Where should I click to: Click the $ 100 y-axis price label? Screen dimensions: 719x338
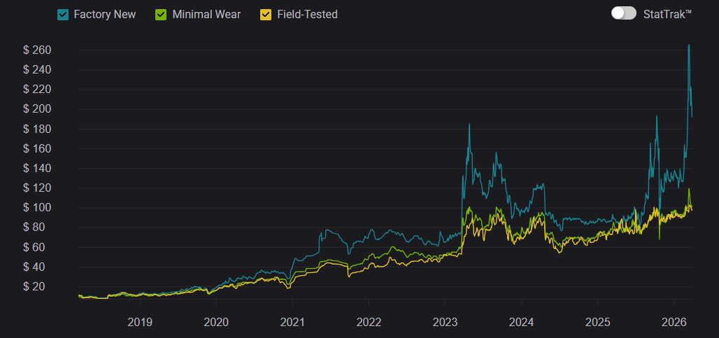38,208
